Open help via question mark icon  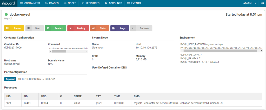[x=262, y=3]
